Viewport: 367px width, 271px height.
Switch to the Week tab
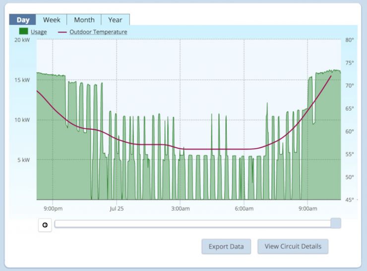point(52,20)
